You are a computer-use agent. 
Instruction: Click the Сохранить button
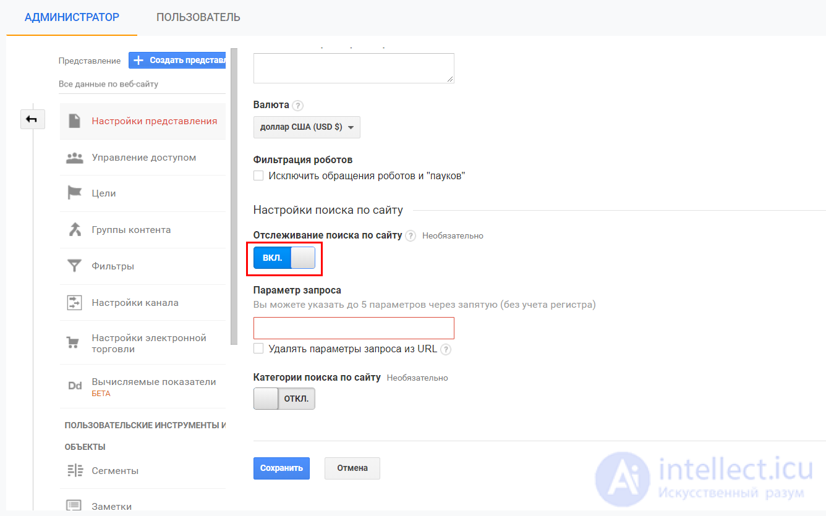pyautogui.click(x=281, y=468)
